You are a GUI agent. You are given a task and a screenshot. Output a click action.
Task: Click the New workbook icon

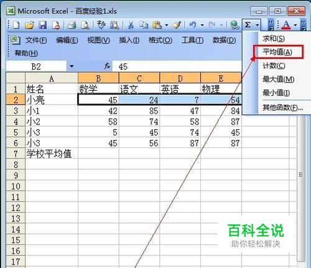click(x=16, y=25)
